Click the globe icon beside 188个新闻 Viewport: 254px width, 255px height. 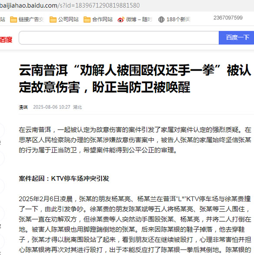(162, 20)
